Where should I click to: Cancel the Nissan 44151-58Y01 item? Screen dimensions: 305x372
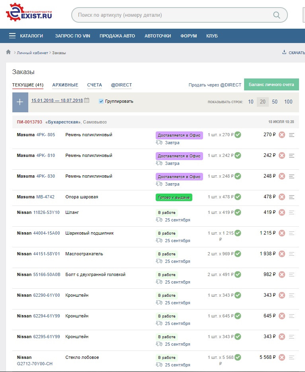(x=282, y=254)
